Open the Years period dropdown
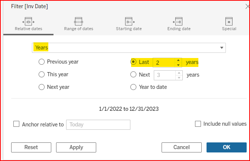Screen dimensions: 250x161 (x=222, y=48)
